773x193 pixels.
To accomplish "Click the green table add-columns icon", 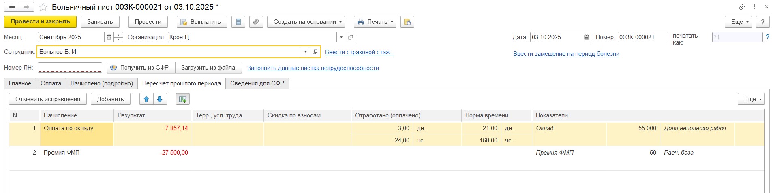I will tap(183, 99).
